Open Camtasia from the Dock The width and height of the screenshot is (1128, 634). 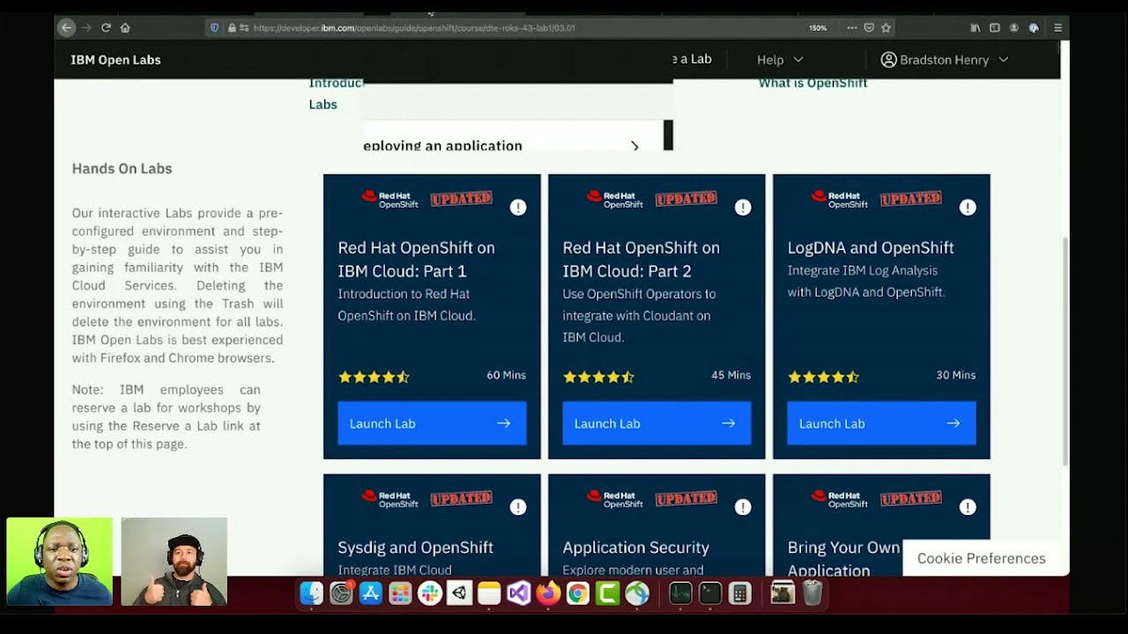(607, 594)
